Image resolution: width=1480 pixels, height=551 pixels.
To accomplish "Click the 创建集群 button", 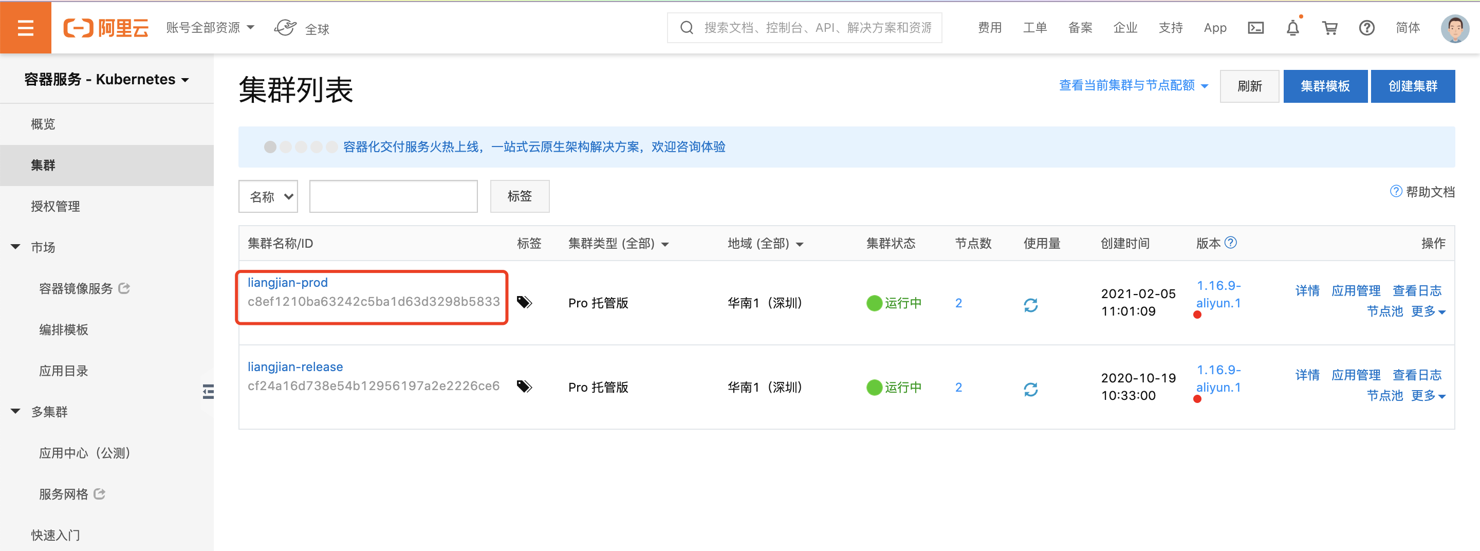I will point(1412,86).
